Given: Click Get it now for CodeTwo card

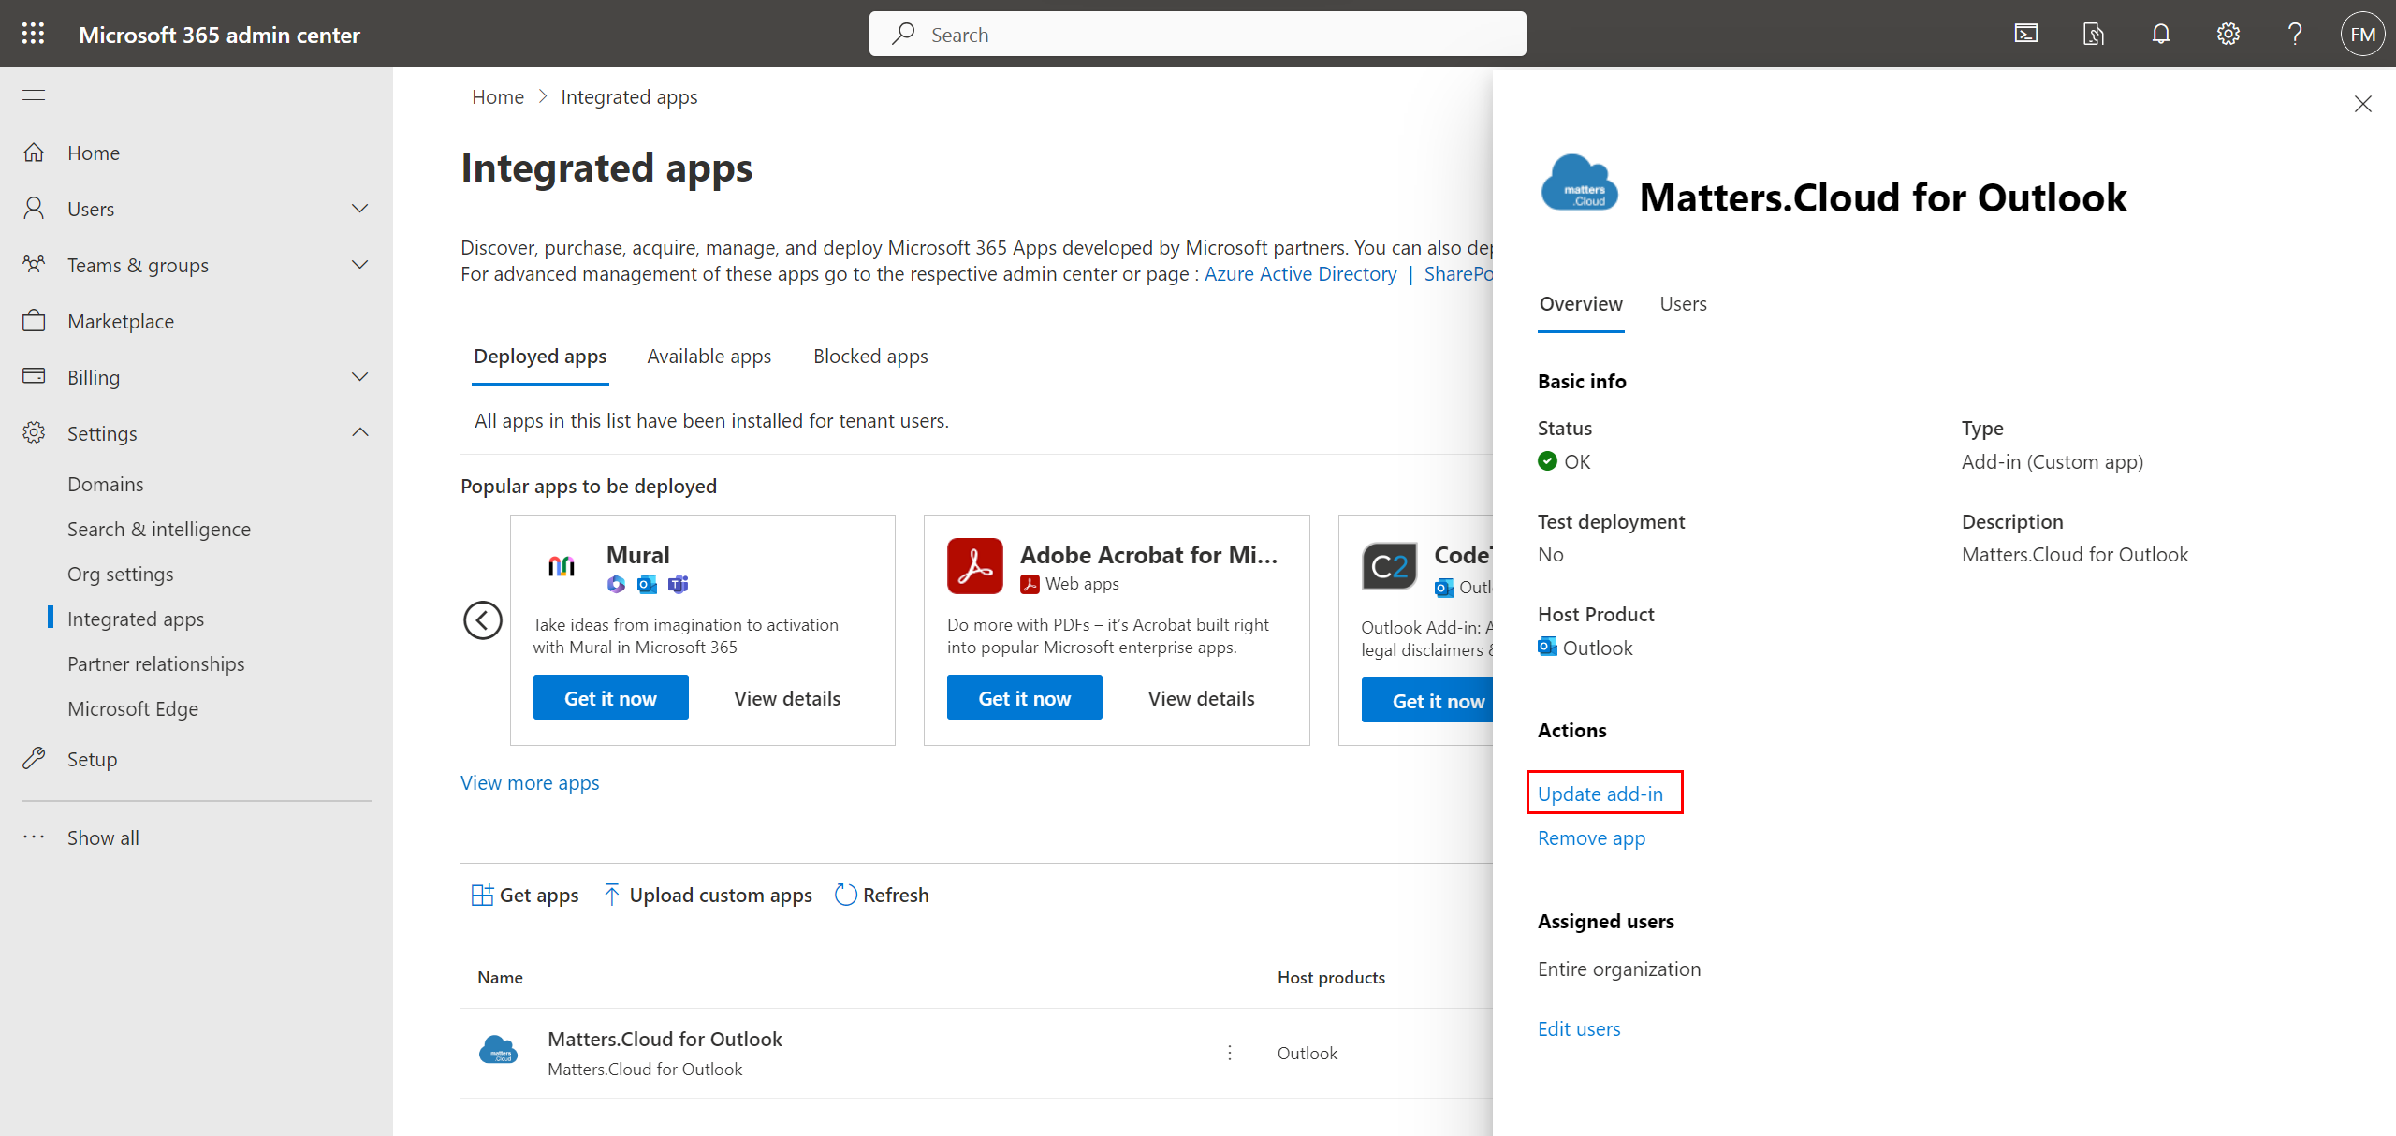Looking at the screenshot, I should coord(1427,701).
